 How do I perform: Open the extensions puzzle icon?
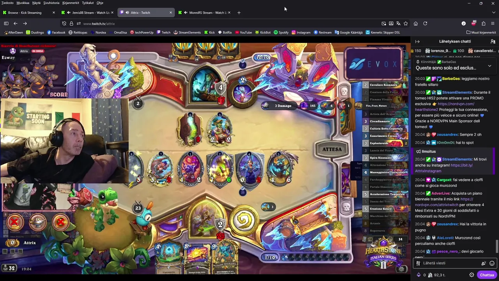click(483, 23)
